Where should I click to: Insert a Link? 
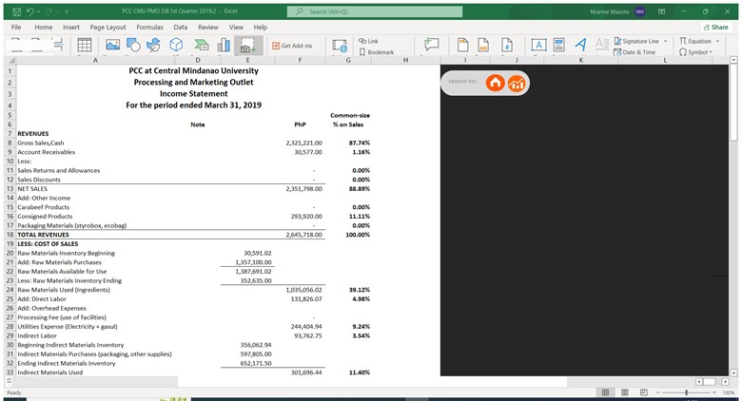[x=368, y=41]
